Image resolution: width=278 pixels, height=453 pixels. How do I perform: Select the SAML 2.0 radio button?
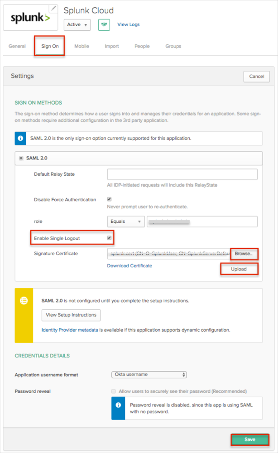pos(21,158)
